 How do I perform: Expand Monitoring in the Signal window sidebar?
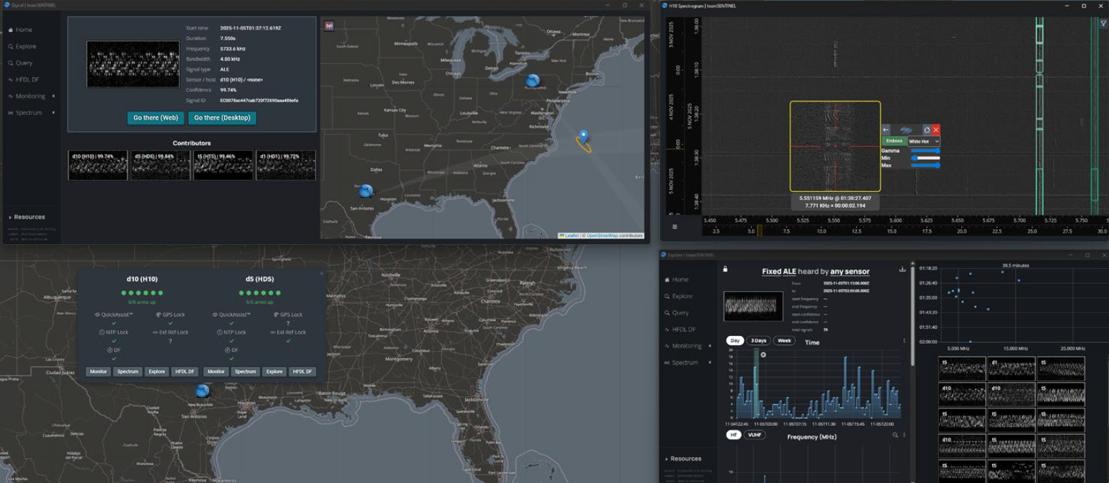[x=31, y=96]
